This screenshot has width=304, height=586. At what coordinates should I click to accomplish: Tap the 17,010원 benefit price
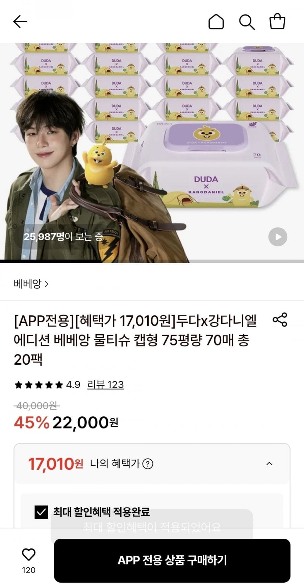(x=56, y=464)
